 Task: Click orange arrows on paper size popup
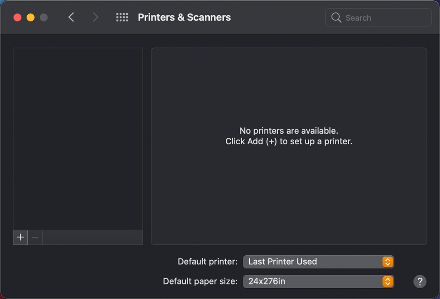coord(387,282)
